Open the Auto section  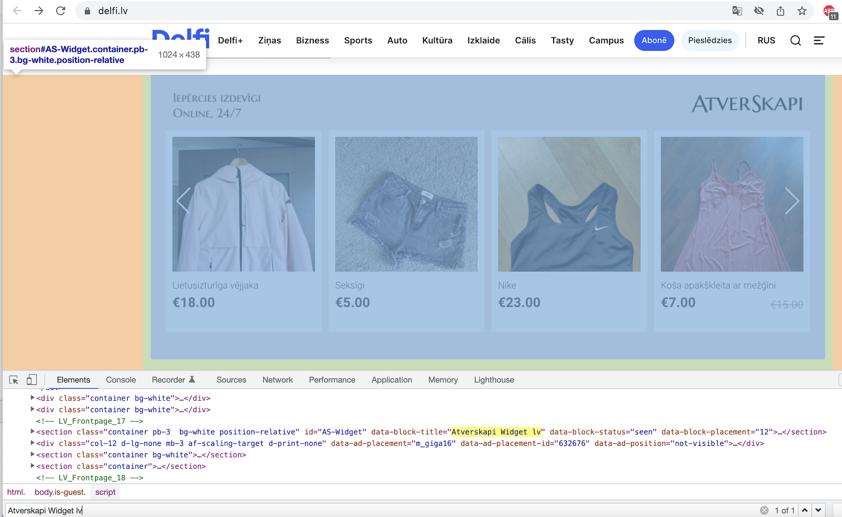397,40
